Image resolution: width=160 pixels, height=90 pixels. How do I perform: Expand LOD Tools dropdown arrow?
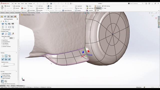[46, 6]
